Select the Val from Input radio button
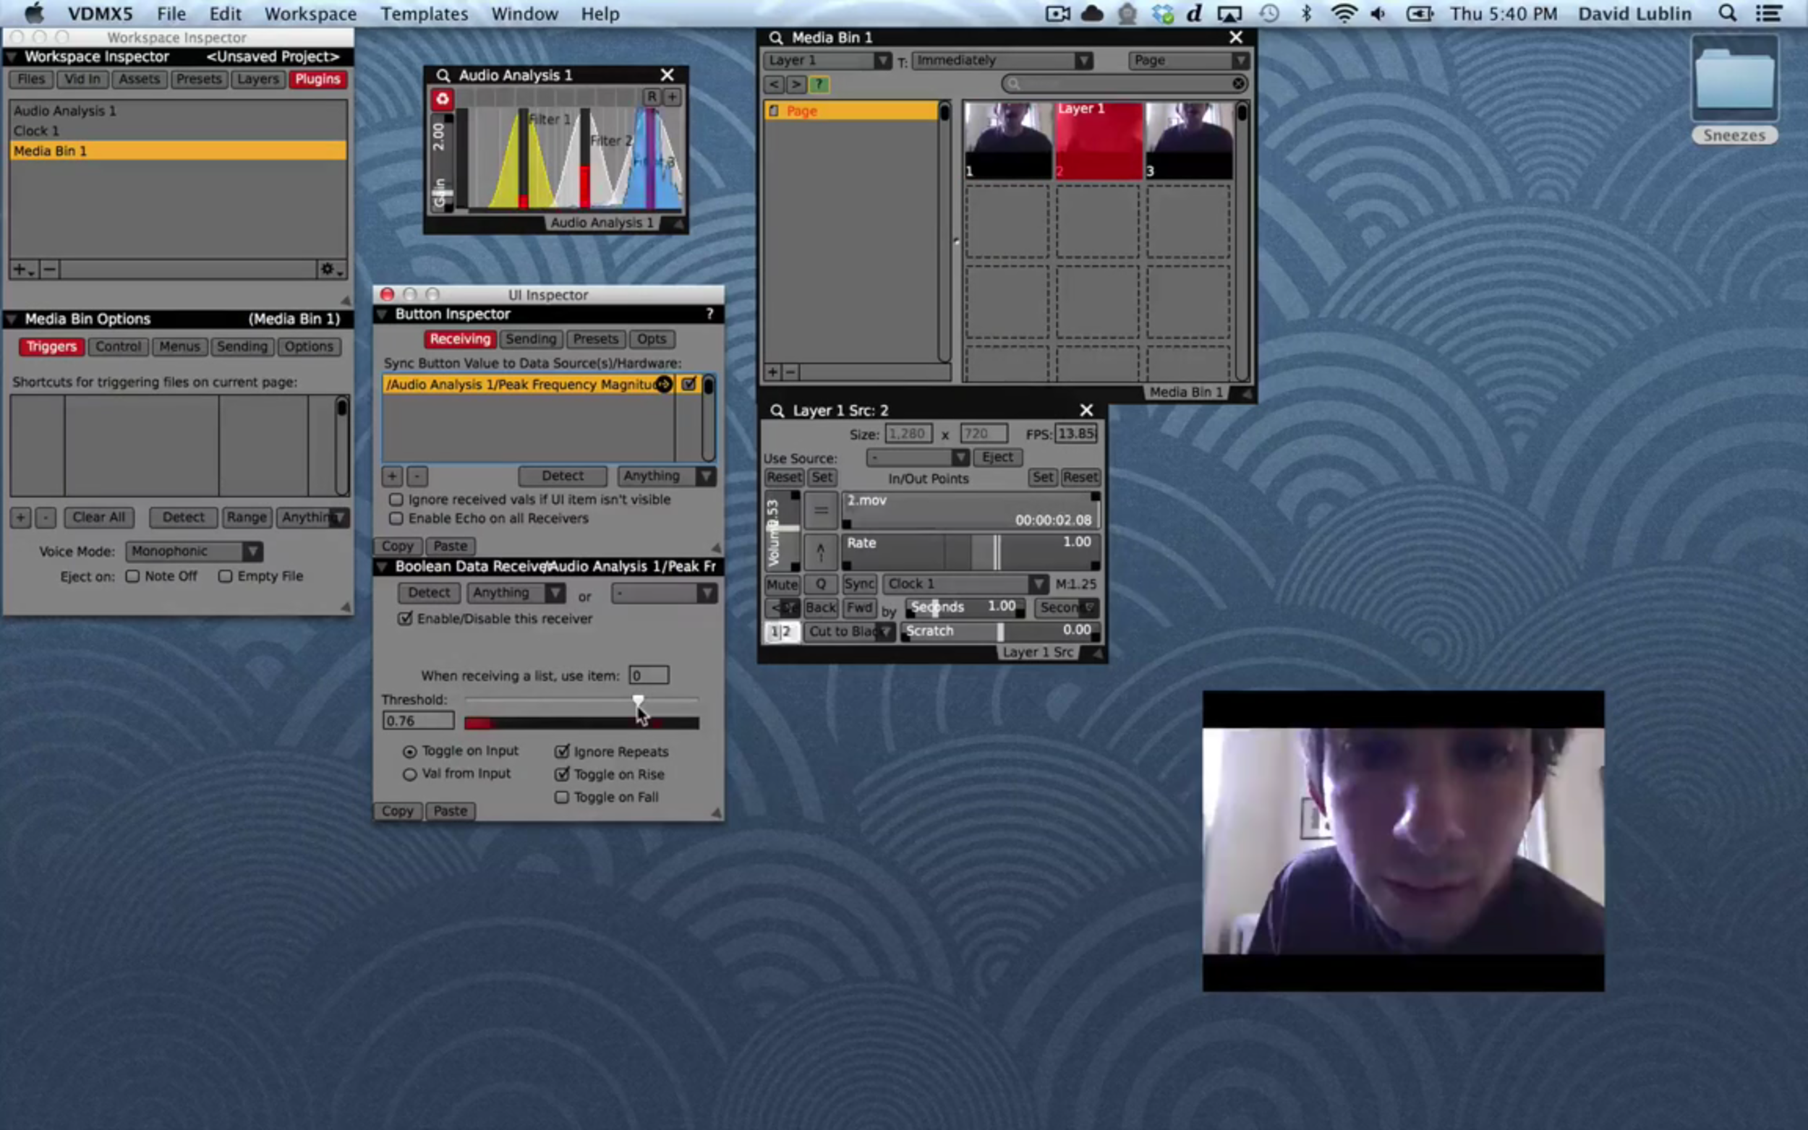Image resolution: width=1808 pixels, height=1130 pixels. pos(409,774)
